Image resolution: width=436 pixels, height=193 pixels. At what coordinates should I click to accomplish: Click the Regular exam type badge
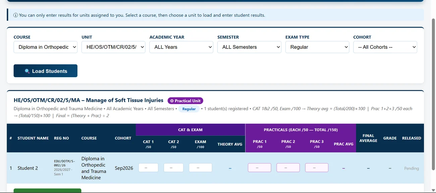click(189, 109)
